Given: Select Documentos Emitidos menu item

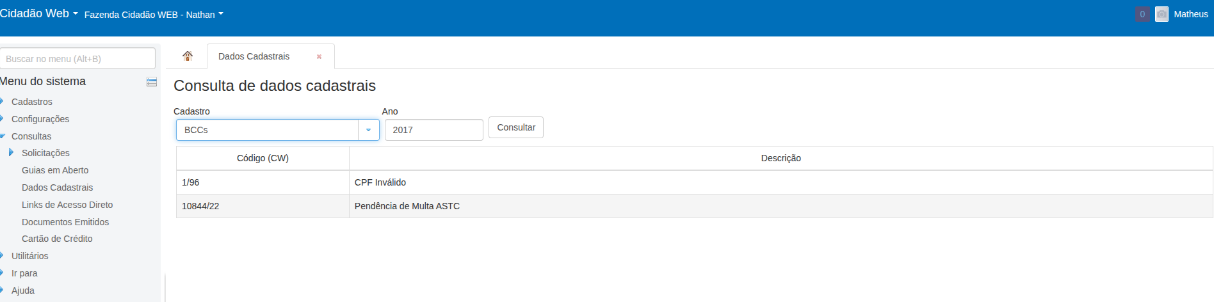Looking at the screenshot, I should coord(65,222).
